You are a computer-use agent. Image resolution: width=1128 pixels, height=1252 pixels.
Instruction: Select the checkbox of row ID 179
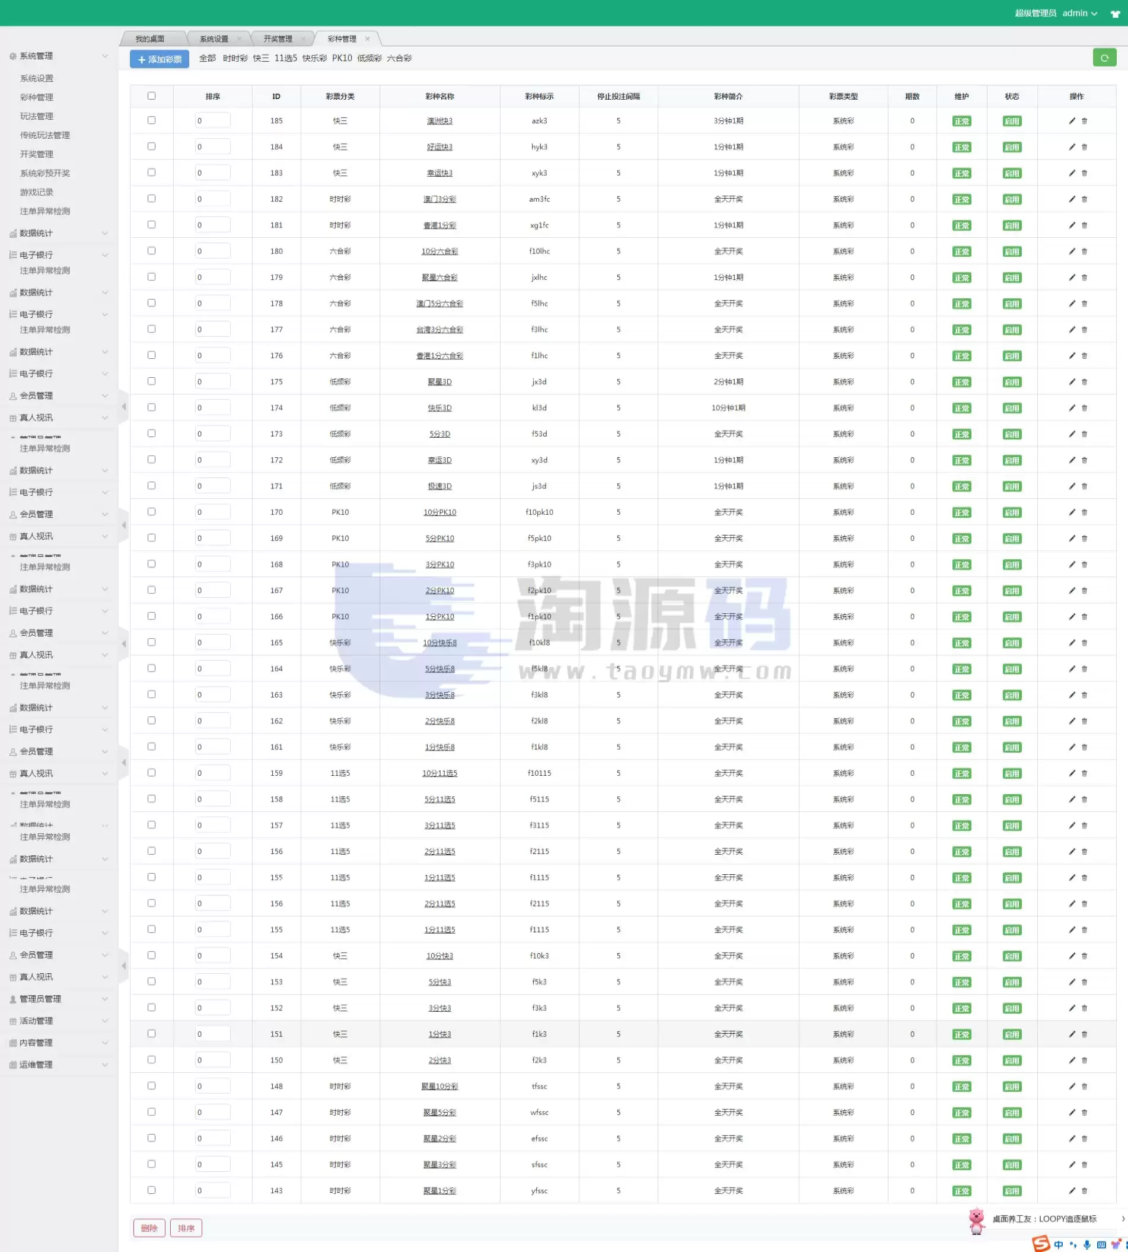151,277
